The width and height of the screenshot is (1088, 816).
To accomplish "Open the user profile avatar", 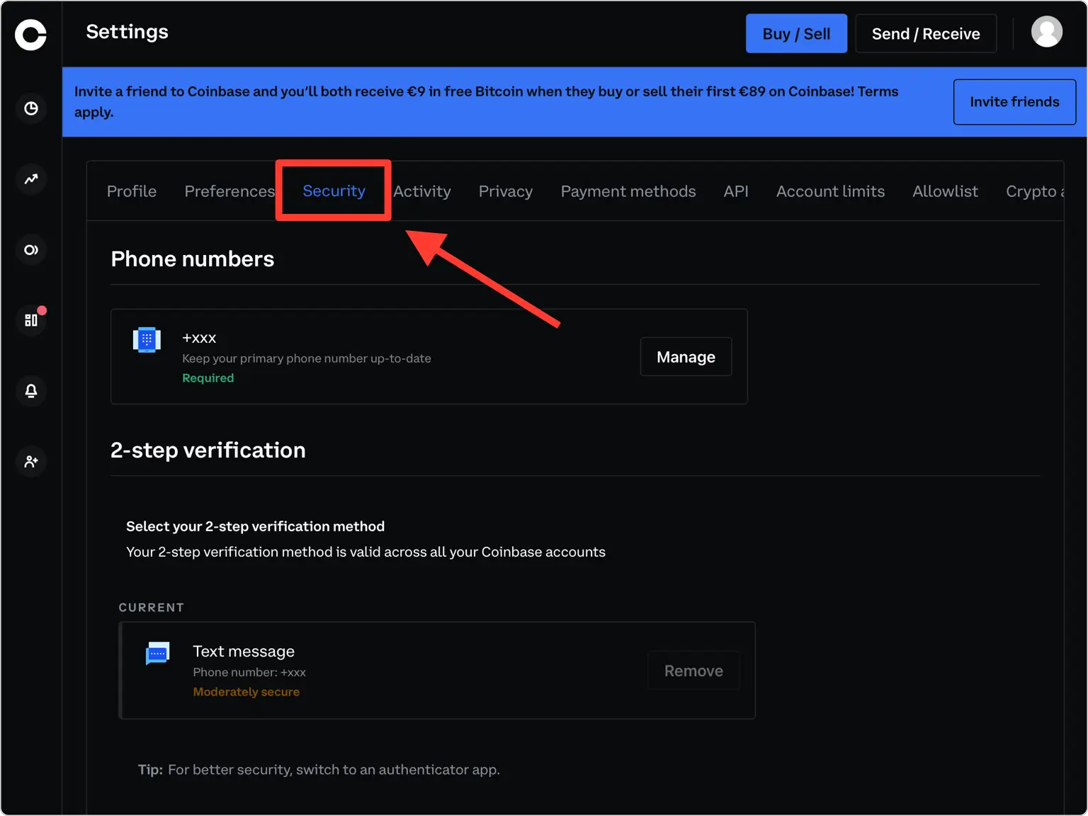I will [1046, 32].
